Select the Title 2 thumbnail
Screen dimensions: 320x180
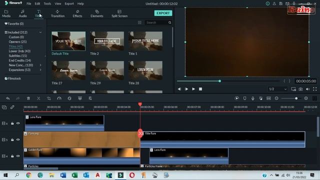point(107,41)
